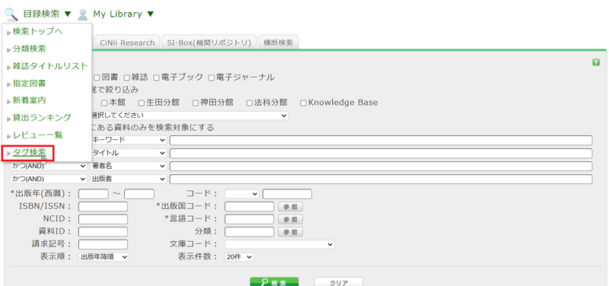Image resolution: width=609 pixels, height=286 pixels.
Task: Click the 分類 input field
Action: 250,232
